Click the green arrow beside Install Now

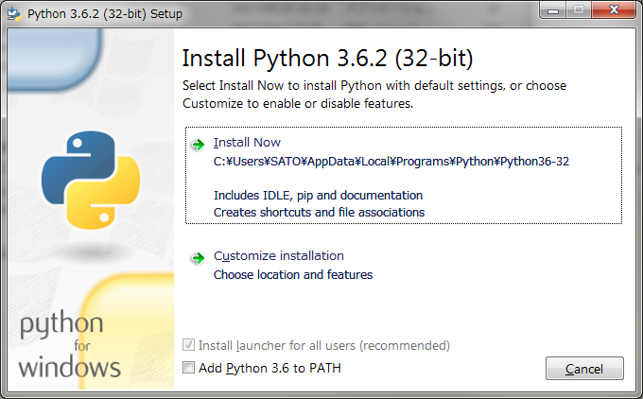198,145
